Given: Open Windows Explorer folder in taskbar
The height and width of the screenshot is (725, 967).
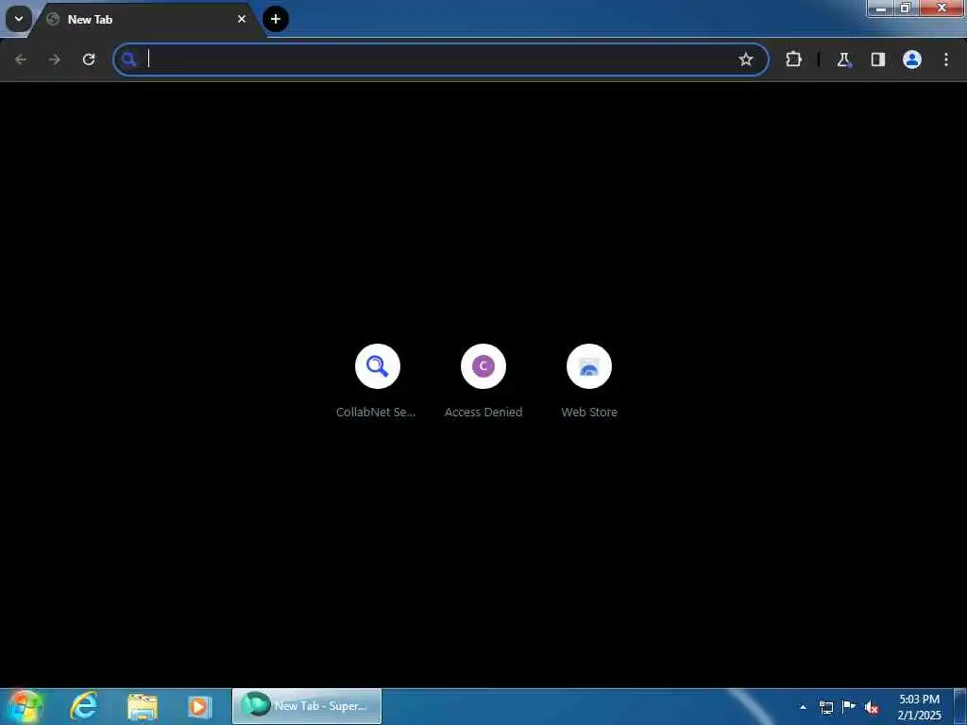Looking at the screenshot, I should coord(143,706).
